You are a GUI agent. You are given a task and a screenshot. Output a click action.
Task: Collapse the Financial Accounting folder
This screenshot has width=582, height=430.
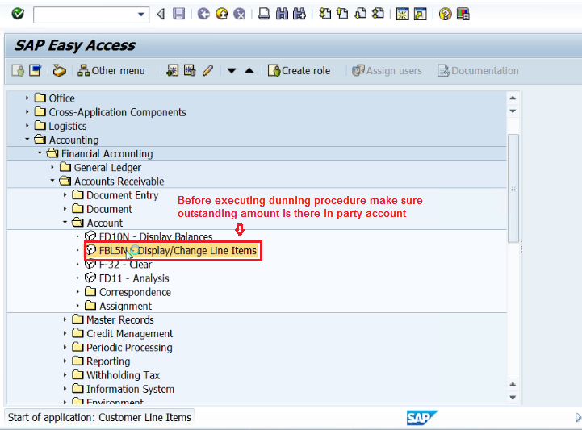40,153
